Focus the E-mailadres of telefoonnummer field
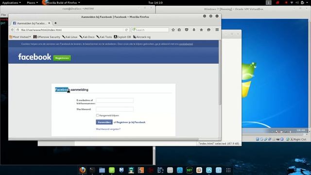Image resolution: width=311 pixels, height=175 pixels. pyautogui.click(x=115, y=101)
